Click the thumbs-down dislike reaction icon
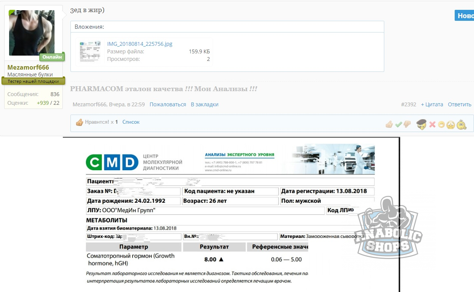474x292 pixels. 407,124
